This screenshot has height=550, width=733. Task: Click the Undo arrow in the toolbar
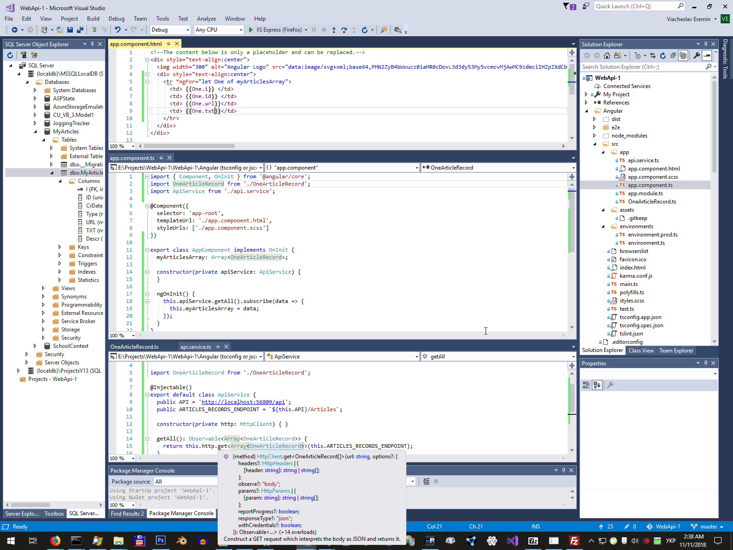pyautogui.click(x=118, y=30)
